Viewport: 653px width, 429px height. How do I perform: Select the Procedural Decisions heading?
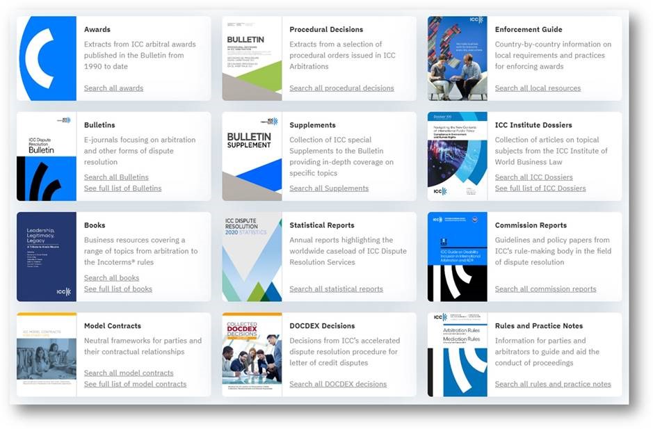[x=326, y=30]
